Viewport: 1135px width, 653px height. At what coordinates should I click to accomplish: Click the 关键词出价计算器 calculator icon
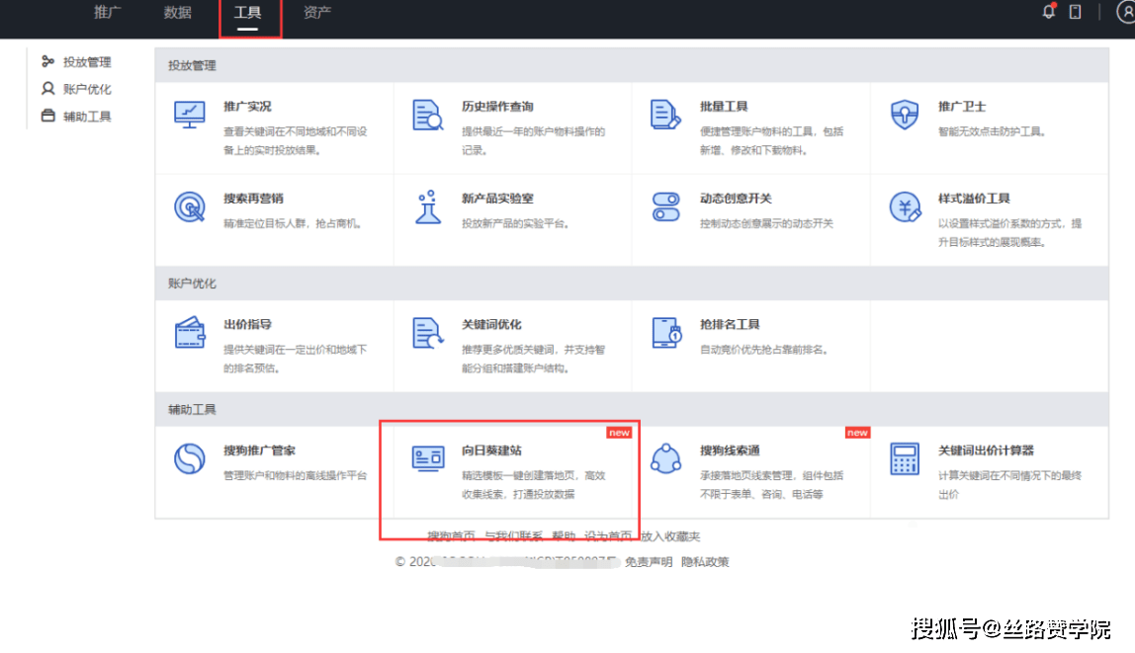(905, 458)
